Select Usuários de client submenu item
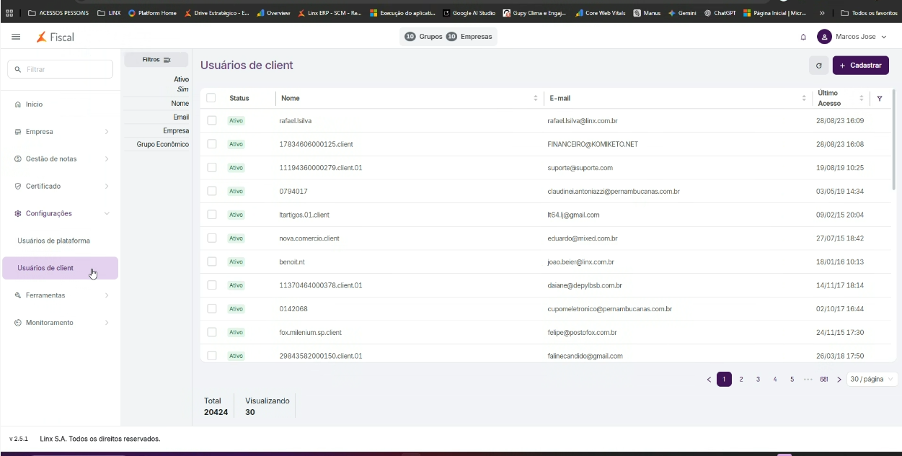Viewport: 902px width, 456px height. [60, 268]
